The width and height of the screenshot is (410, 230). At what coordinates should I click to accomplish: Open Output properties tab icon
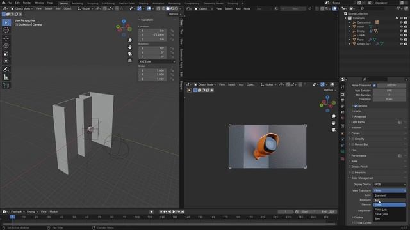[343, 100]
